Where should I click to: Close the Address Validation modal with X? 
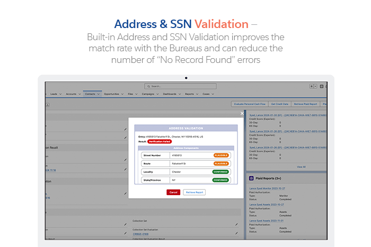pos(242,113)
